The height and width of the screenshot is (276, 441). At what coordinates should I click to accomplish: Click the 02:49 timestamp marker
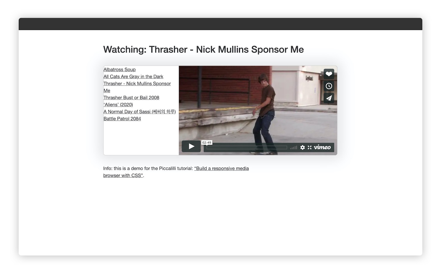(x=207, y=143)
